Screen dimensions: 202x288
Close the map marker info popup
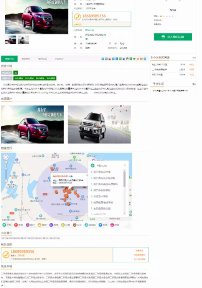(87, 175)
